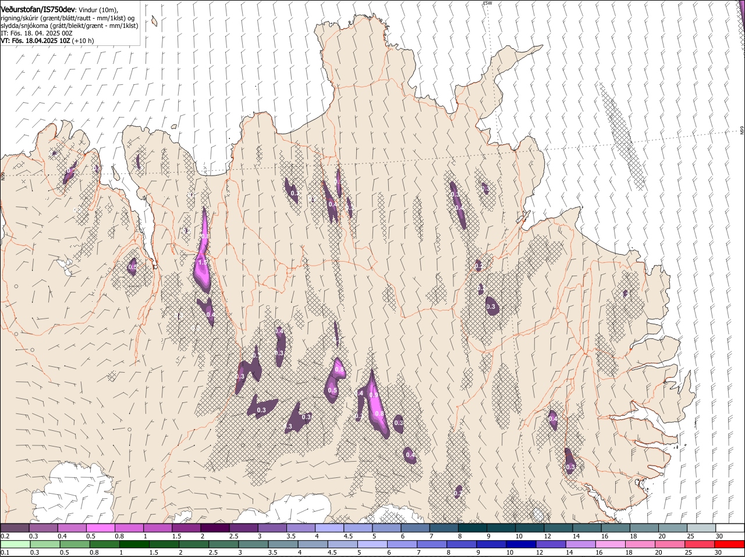Pick the lavender swatch between 4 and 4.5, upper legend
Viewport: 745px width, 557px height.
(x=329, y=528)
